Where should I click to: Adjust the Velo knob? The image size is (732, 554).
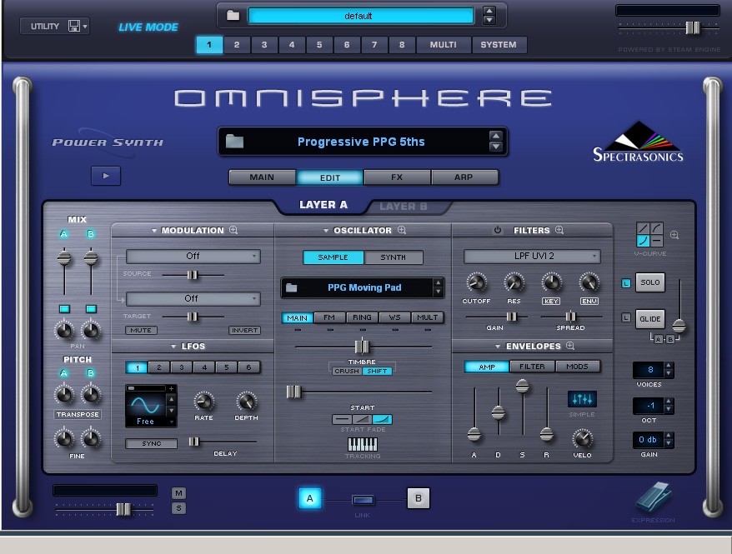(582, 438)
